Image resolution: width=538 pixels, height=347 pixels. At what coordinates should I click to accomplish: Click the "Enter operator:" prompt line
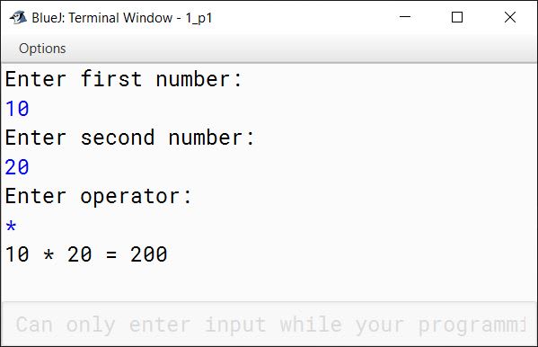99,196
